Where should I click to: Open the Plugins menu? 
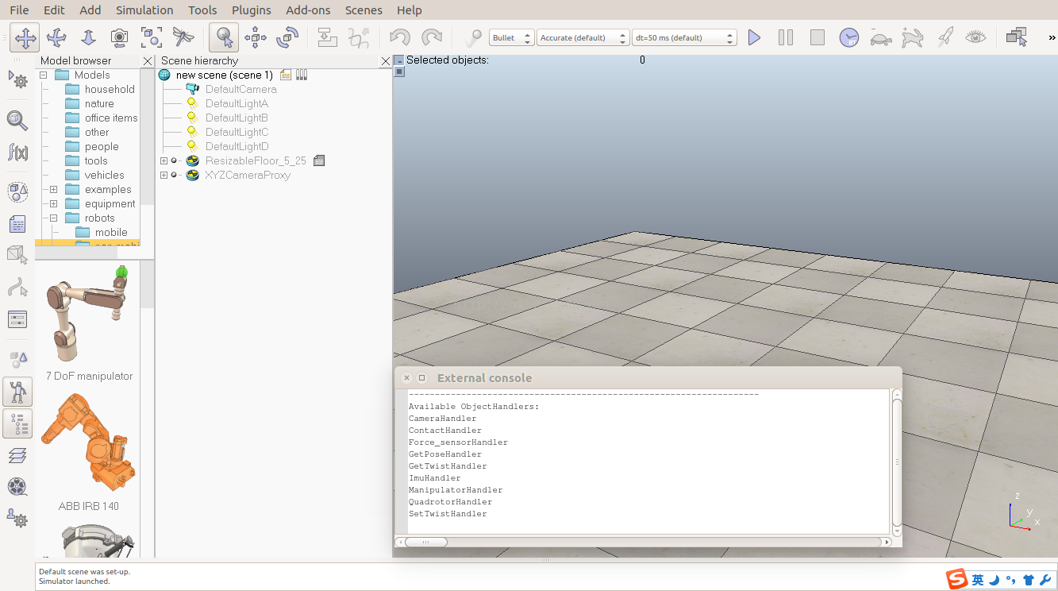tap(252, 10)
